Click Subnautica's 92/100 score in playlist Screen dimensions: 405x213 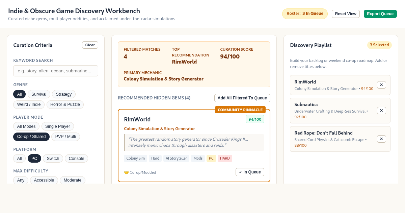(300, 117)
